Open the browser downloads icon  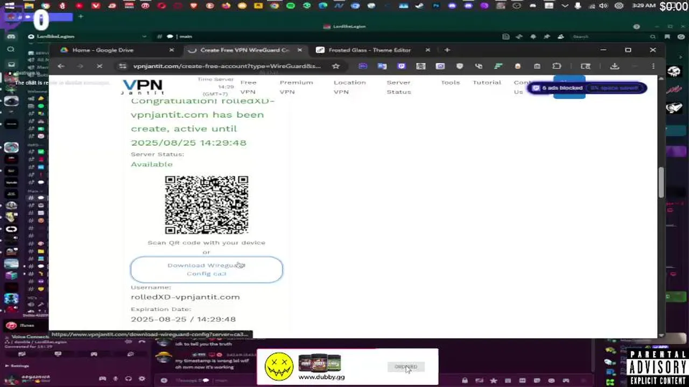[615, 66]
